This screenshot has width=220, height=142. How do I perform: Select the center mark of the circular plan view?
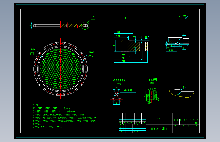(x=60, y=69)
